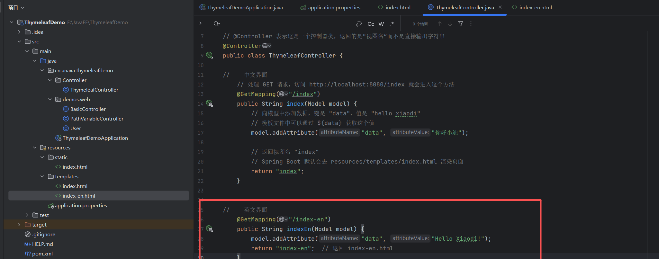Click the new line icon in search

click(x=359, y=24)
